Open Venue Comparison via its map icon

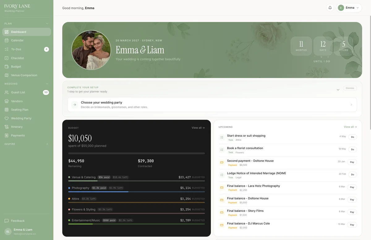coord(7,75)
